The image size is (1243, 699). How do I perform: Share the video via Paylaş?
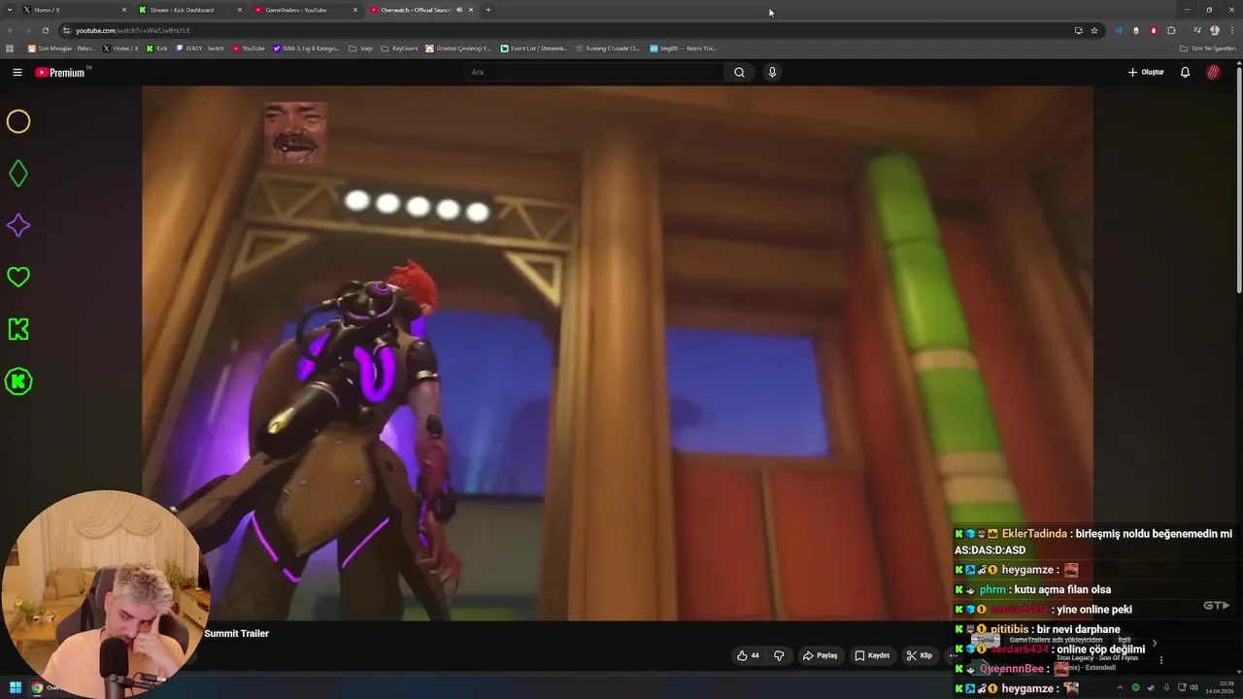point(820,655)
